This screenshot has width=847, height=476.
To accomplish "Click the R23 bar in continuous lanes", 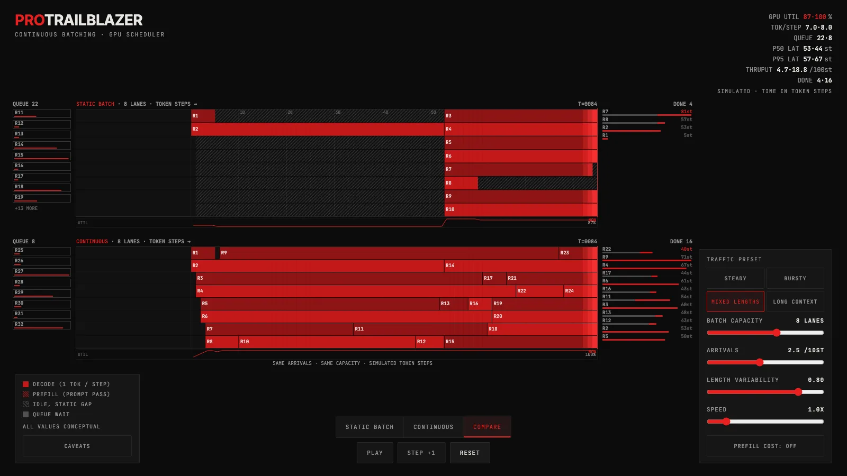I will point(578,253).
